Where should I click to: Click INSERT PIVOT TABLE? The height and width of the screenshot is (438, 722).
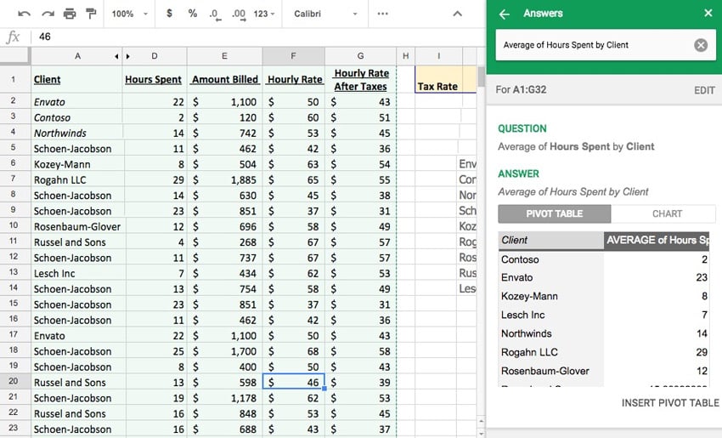click(669, 402)
